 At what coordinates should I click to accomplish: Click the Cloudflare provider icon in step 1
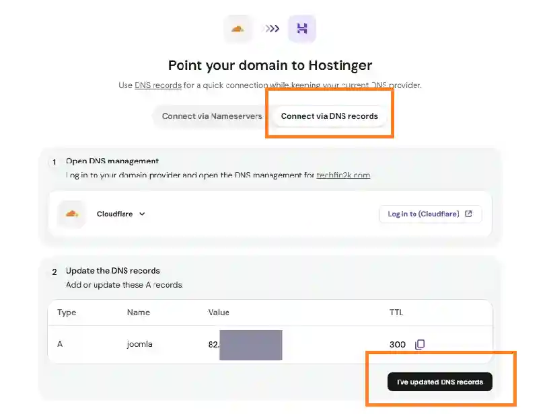(x=71, y=214)
